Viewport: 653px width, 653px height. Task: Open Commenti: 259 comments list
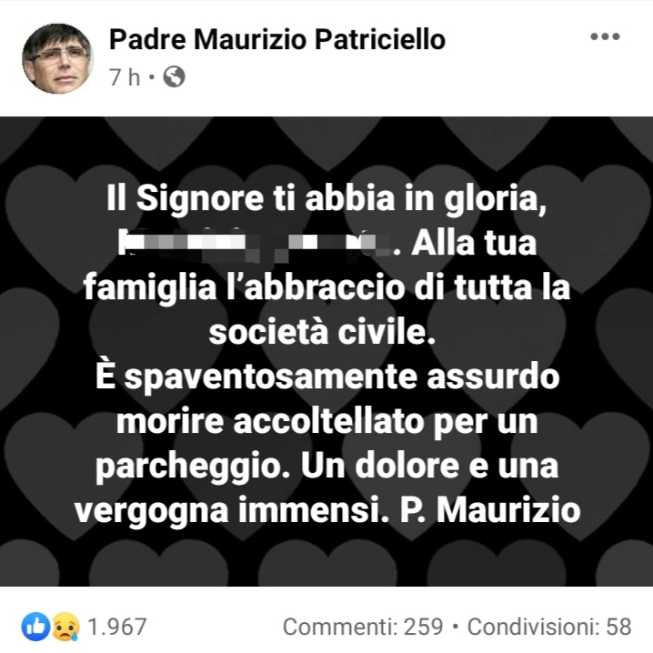tap(363, 627)
